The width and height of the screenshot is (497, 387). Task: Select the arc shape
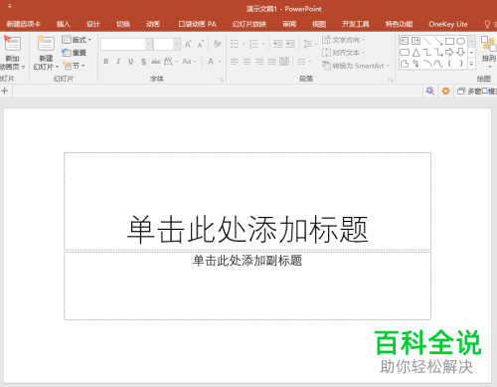click(427, 64)
